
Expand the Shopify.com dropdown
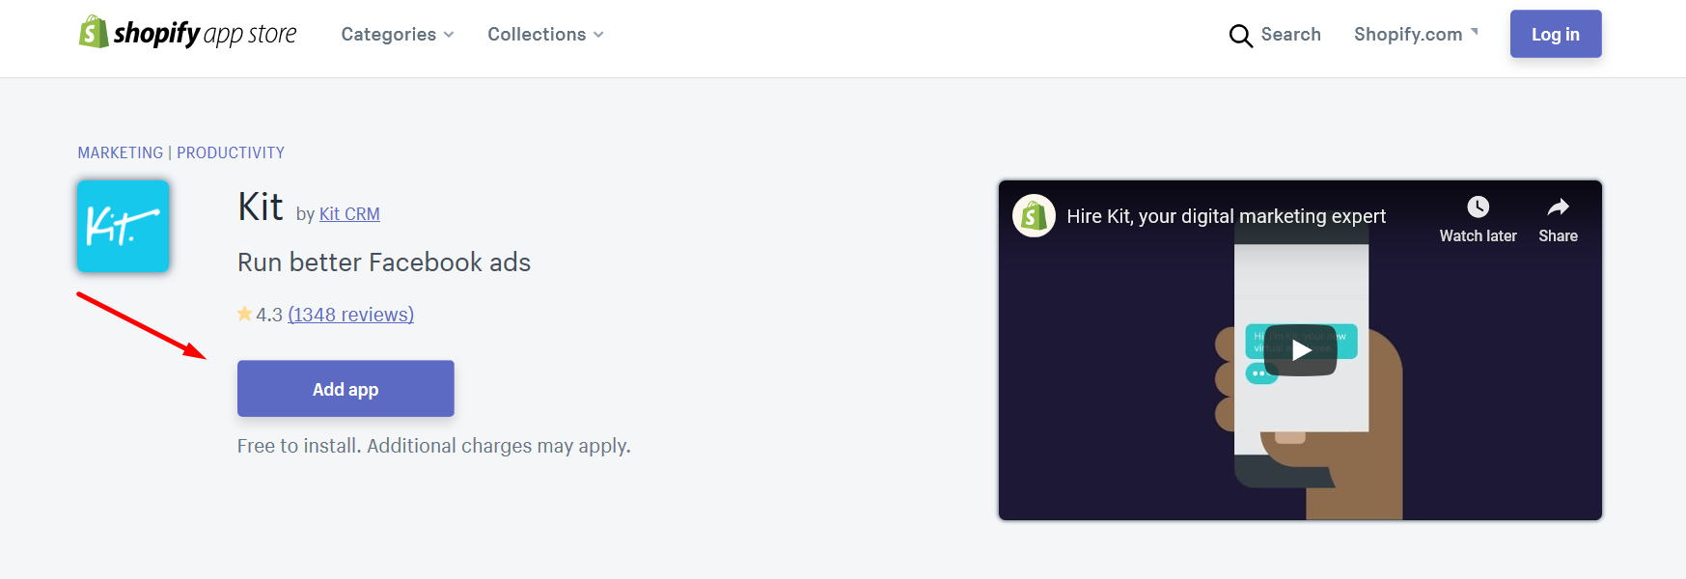(1416, 35)
